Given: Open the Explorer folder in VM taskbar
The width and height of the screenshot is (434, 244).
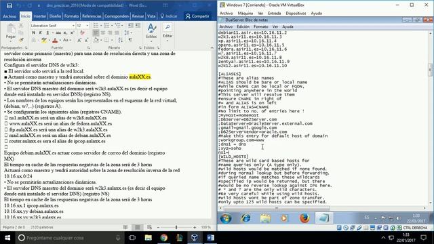Looking at the screenshot, I should coord(265,218).
